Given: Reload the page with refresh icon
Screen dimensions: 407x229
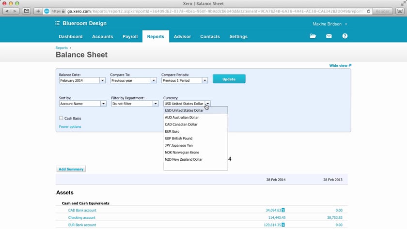Looking at the screenshot, I should 368,11.
